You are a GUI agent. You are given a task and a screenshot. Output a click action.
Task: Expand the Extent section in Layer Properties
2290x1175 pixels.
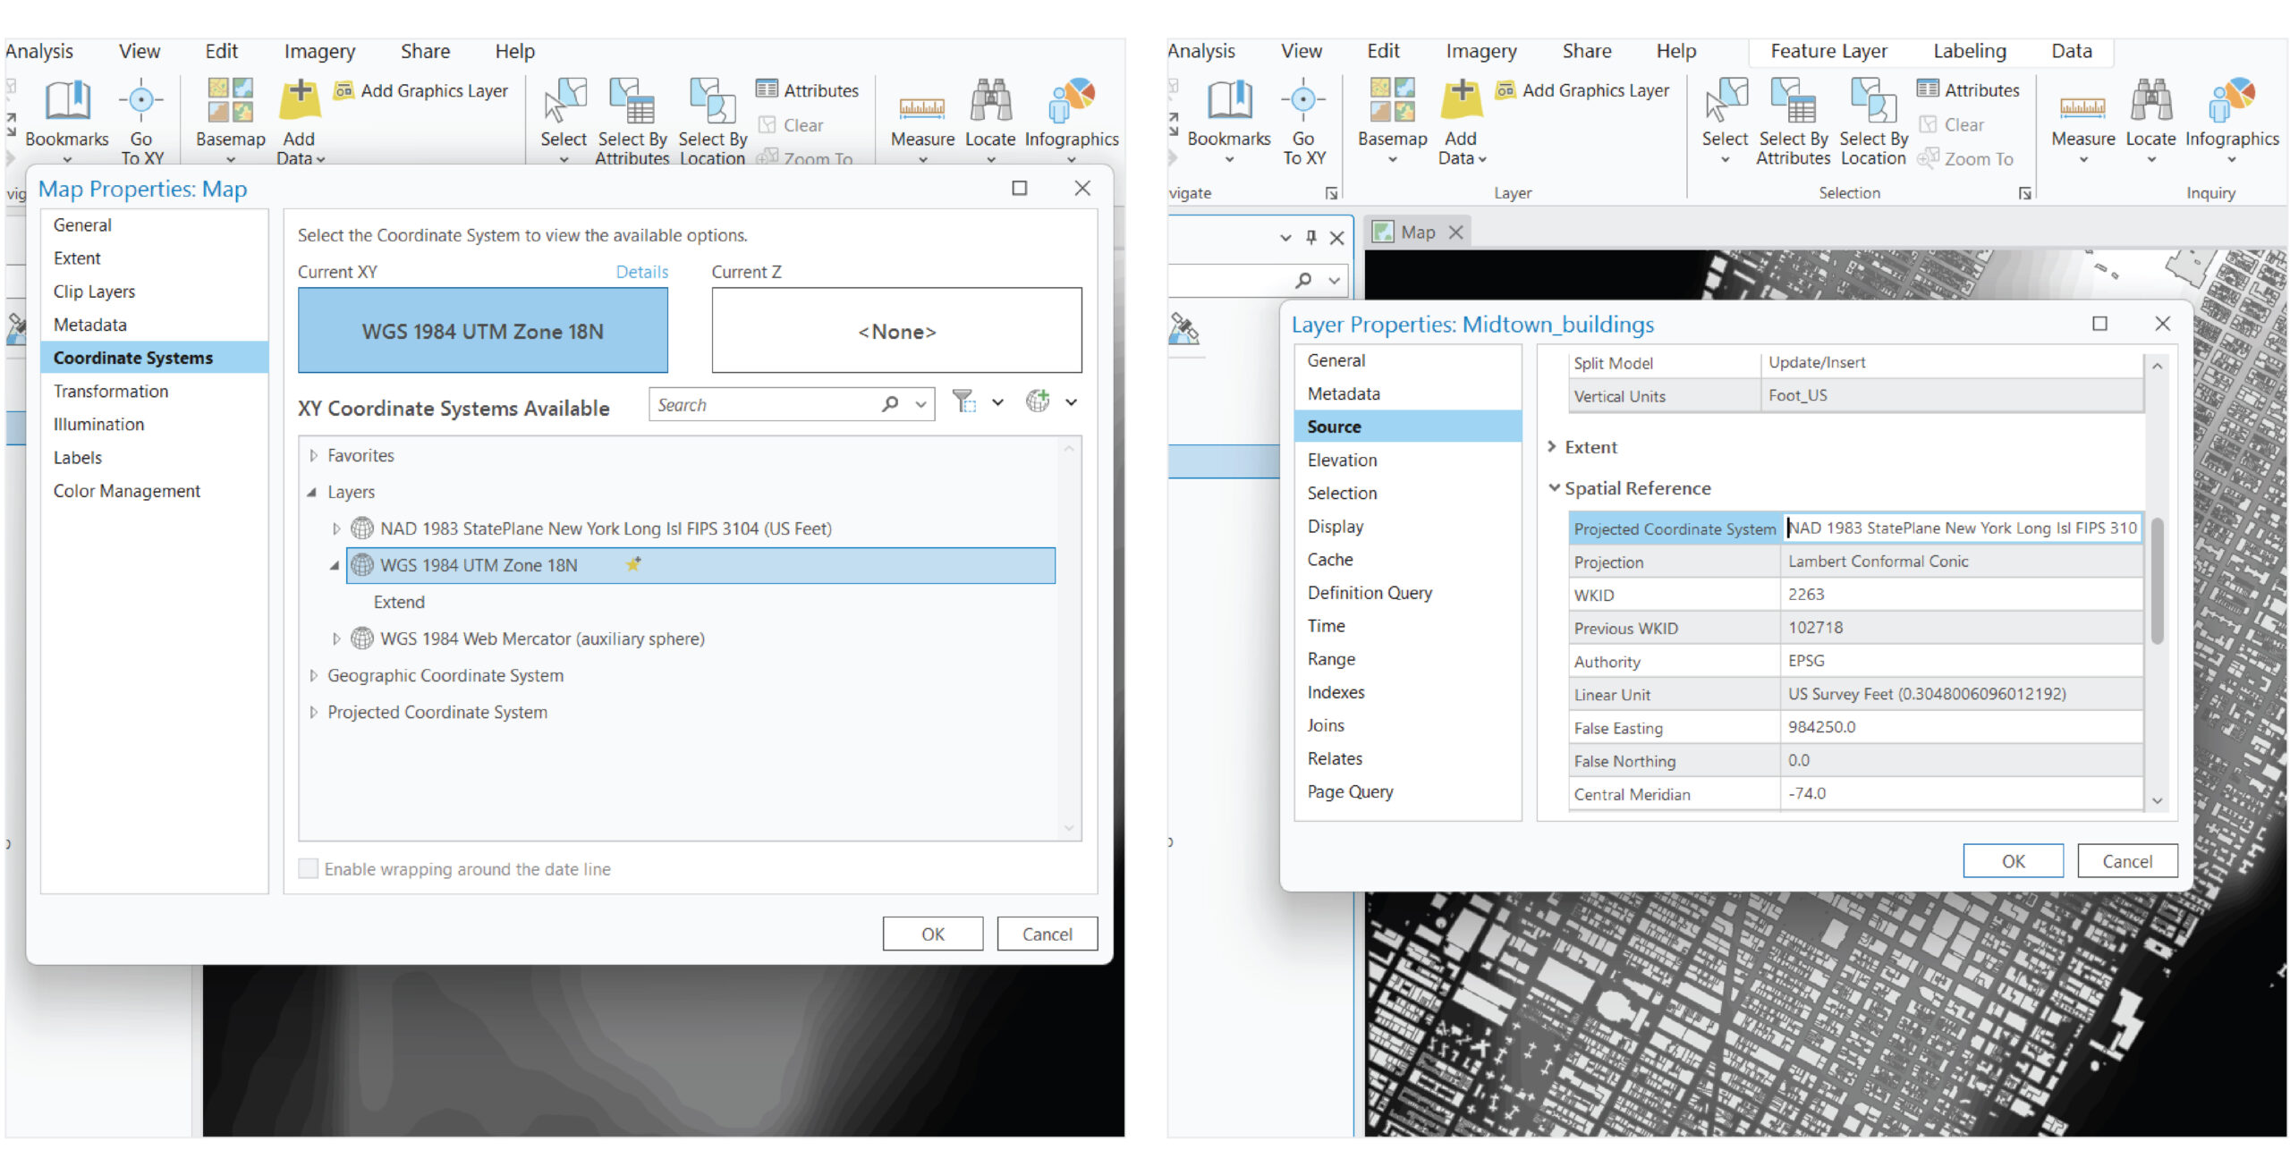[x=1553, y=447]
